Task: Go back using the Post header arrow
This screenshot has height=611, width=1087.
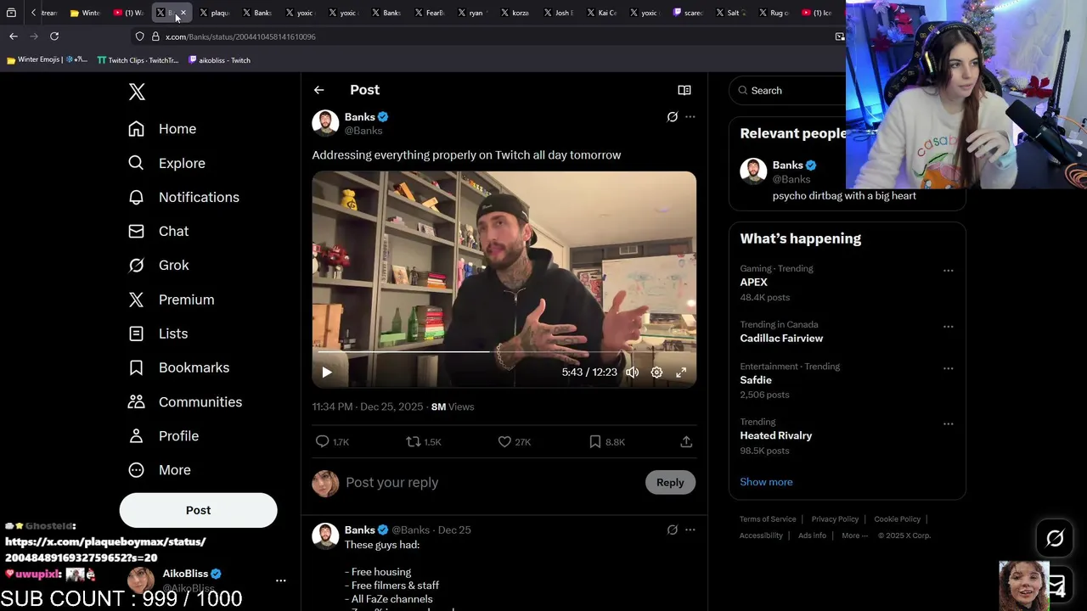Action: 318,90
